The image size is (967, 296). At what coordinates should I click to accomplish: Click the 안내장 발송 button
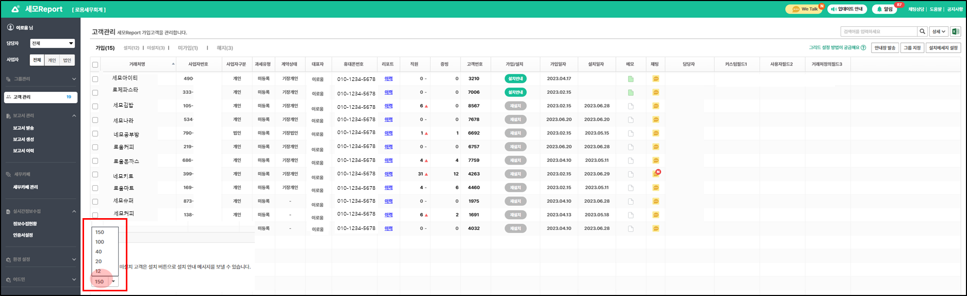[885, 48]
